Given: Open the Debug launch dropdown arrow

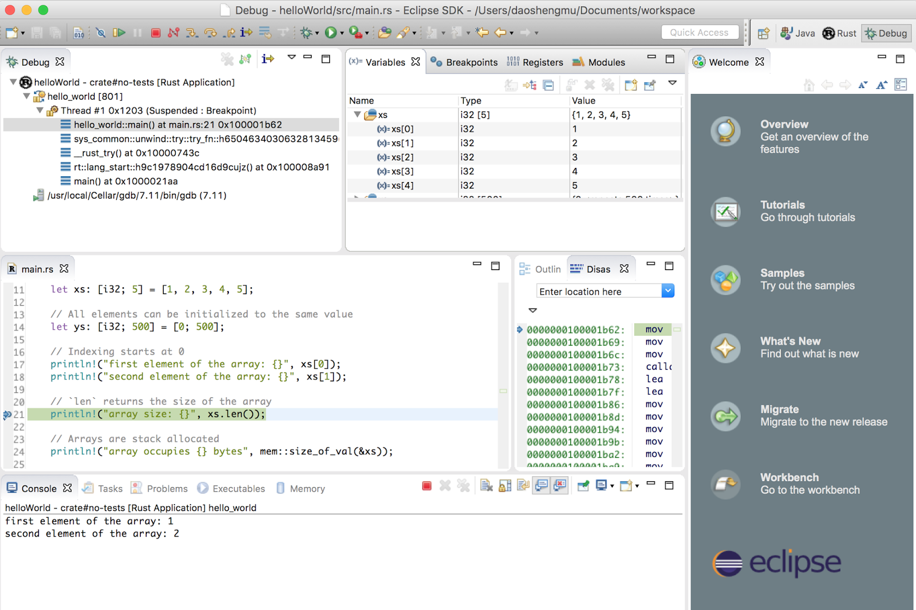Looking at the screenshot, I should coord(317,33).
